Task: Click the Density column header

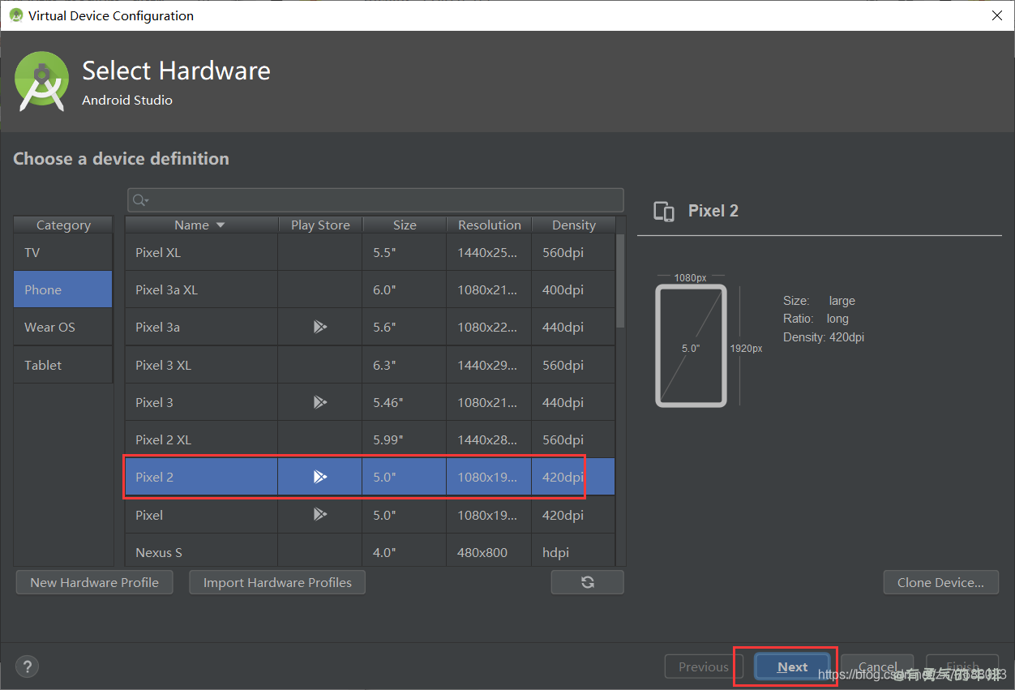Action: point(573,225)
